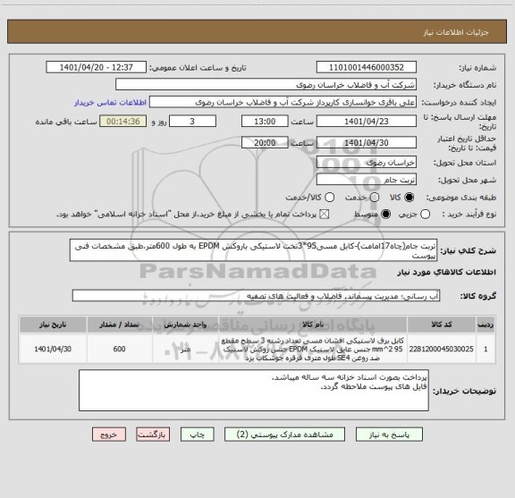Click the product name cell کابل برق لاستیکی
515x498 pixels.
(x=313, y=349)
